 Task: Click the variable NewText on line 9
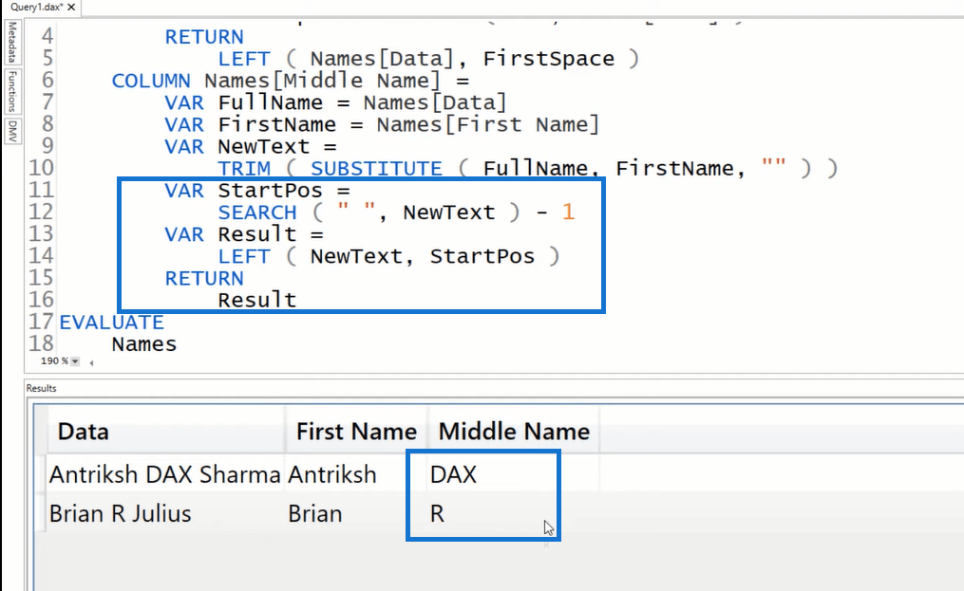pyautogui.click(x=264, y=147)
